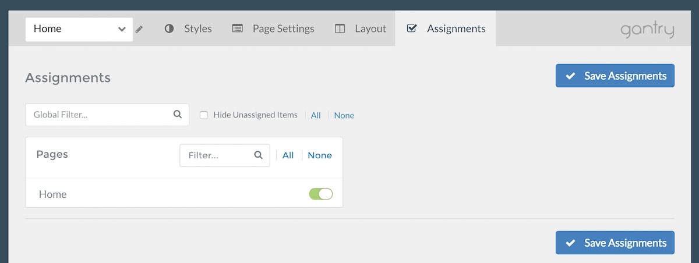Click the Layout columns icon

pos(340,29)
